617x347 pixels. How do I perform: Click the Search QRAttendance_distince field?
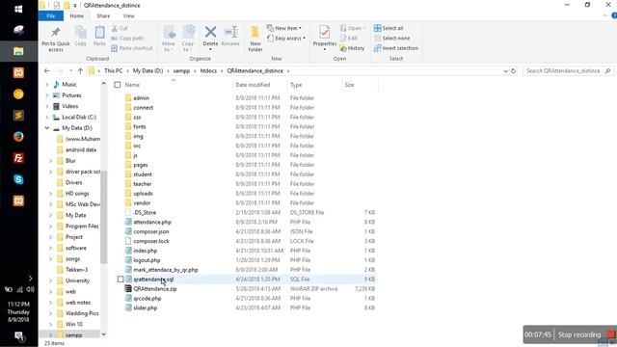tap(563, 70)
